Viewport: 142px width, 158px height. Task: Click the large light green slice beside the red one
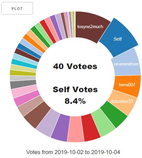point(103,123)
